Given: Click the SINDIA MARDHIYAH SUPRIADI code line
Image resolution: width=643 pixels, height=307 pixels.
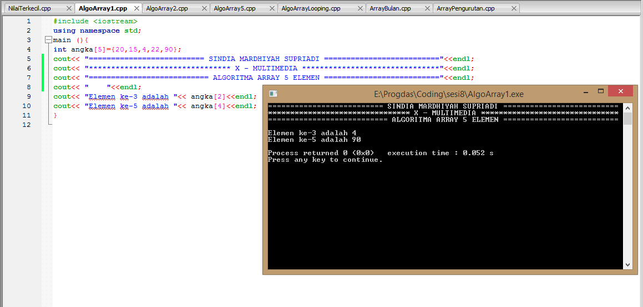Looking at the screenshot, I should coord(264,59).
